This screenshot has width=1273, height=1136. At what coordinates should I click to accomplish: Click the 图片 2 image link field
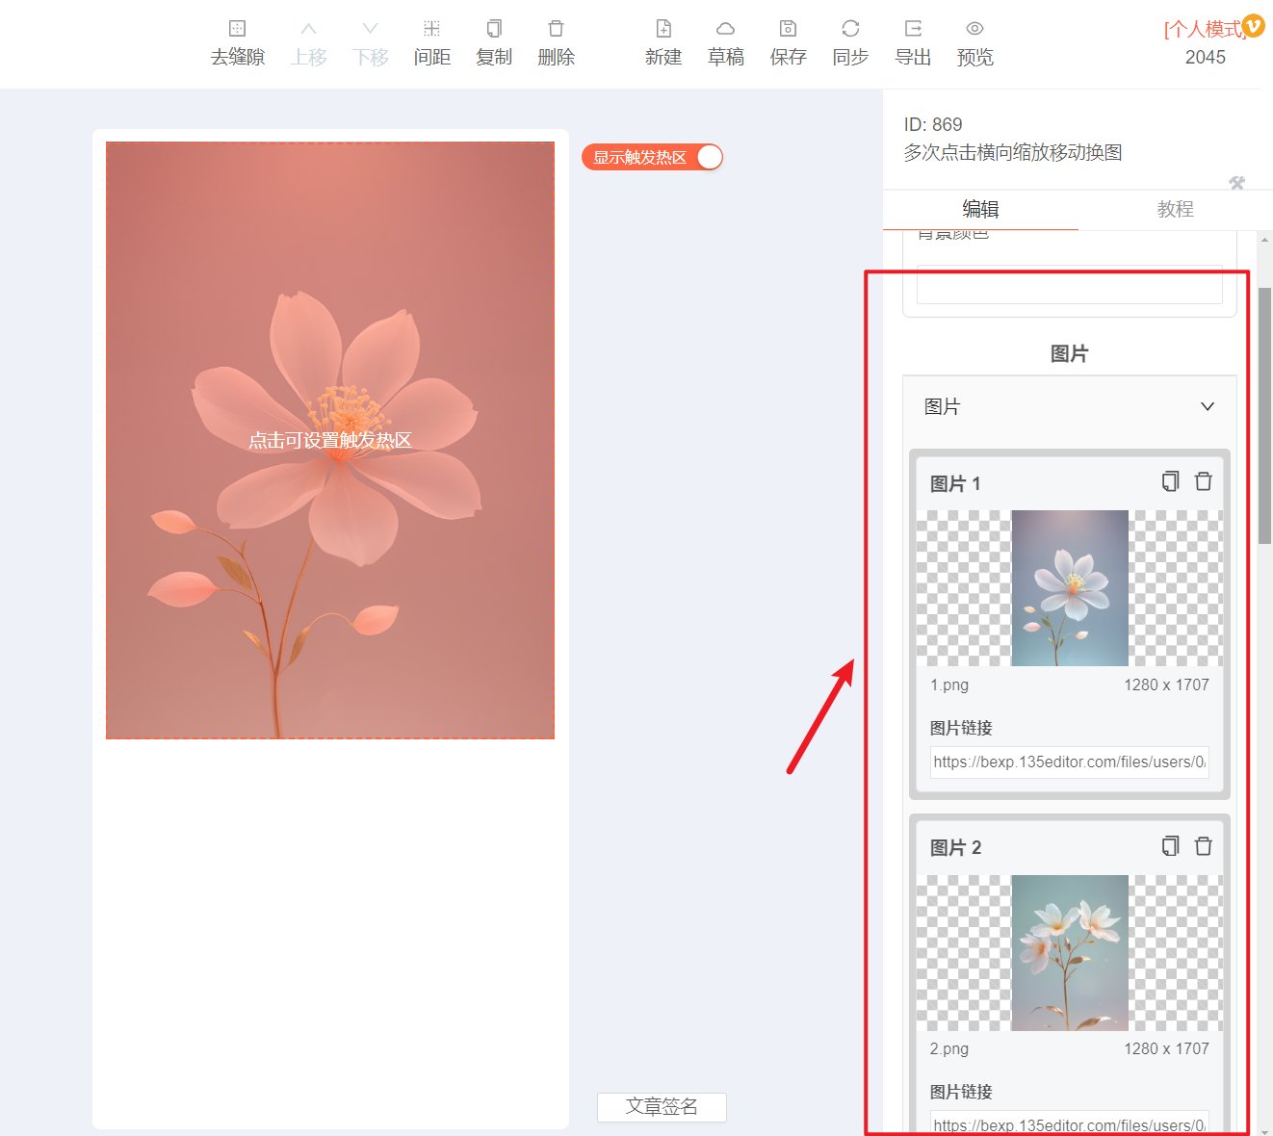(x=1069, y=1123)
